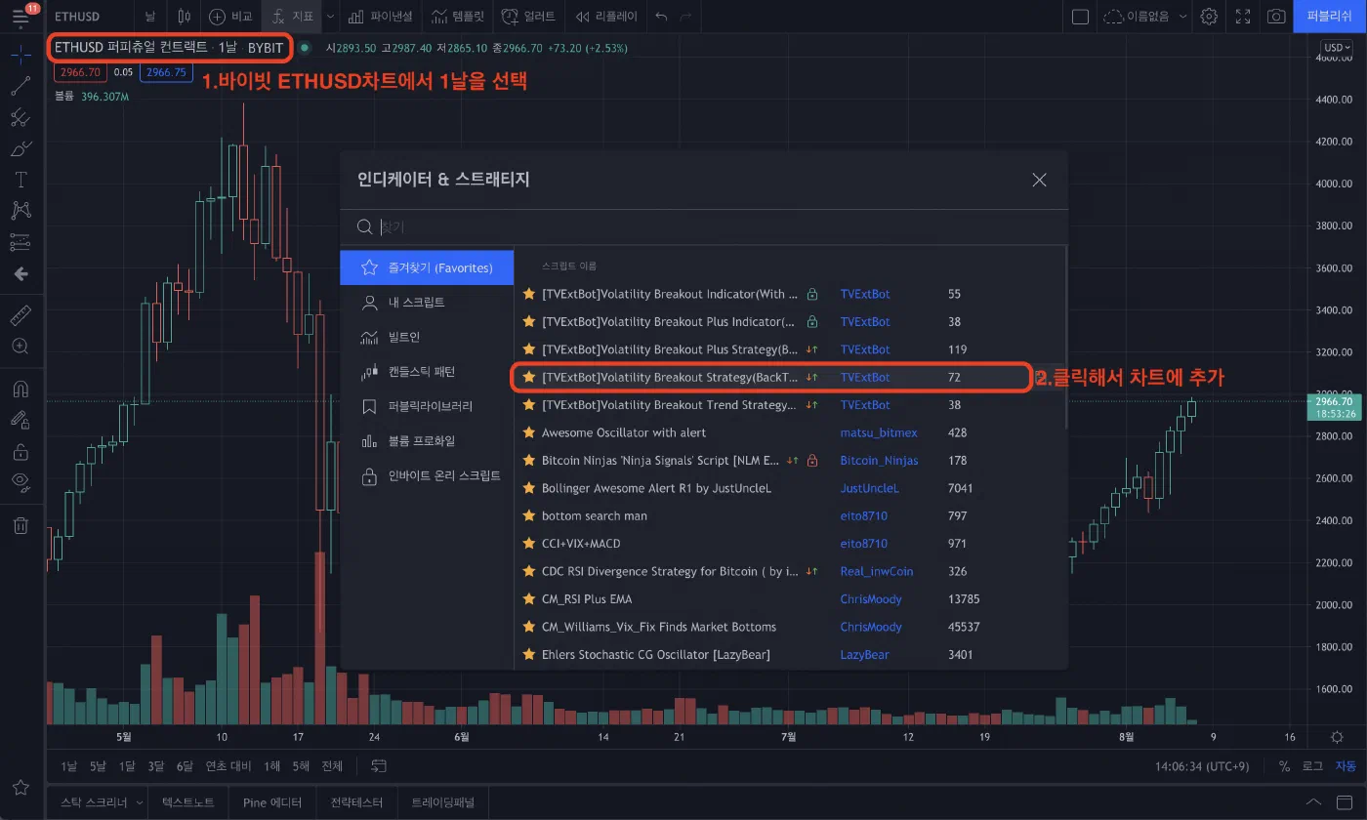The width and height of the screenshot is (1367, 820).
Task: Open the USD currency dropdown
Action: (x=1336, y=47)
